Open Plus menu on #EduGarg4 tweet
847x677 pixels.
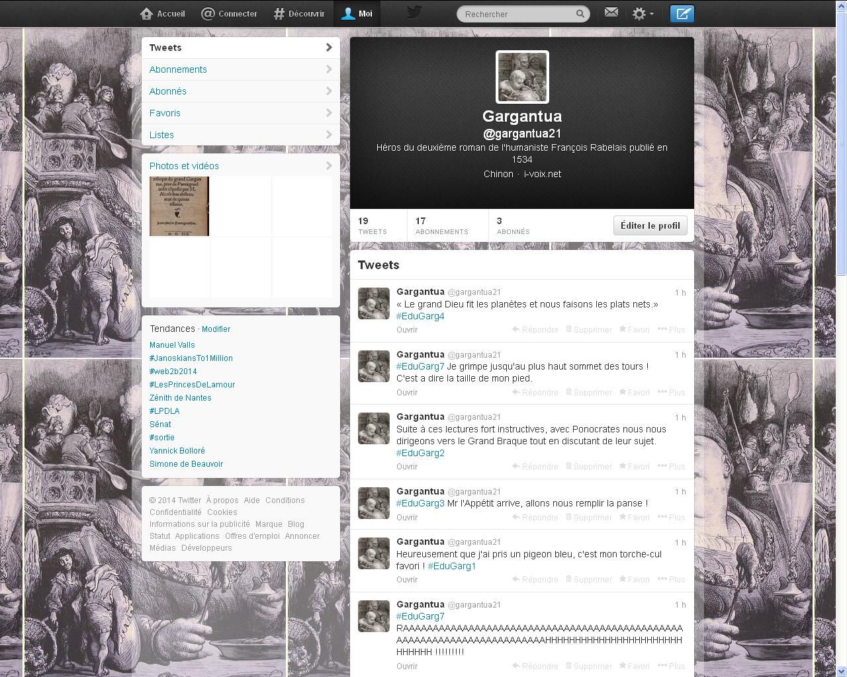(672, 329)
